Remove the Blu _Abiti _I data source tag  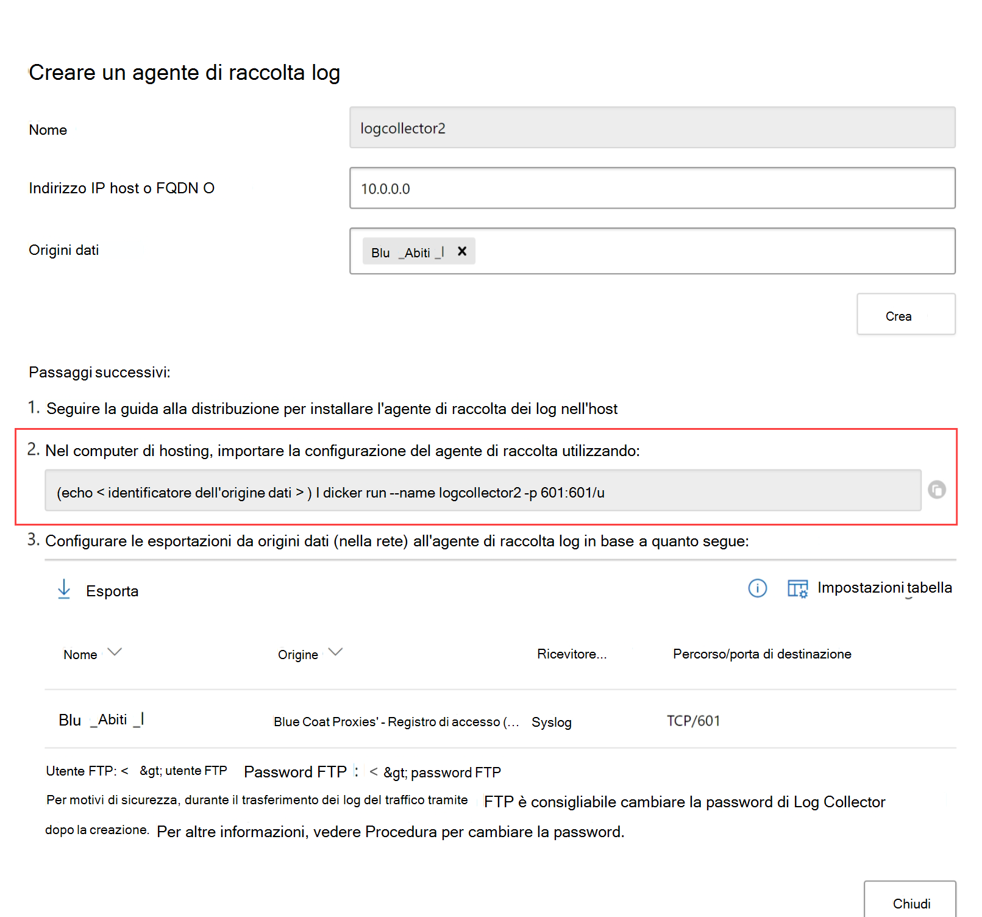coord(462,251)
